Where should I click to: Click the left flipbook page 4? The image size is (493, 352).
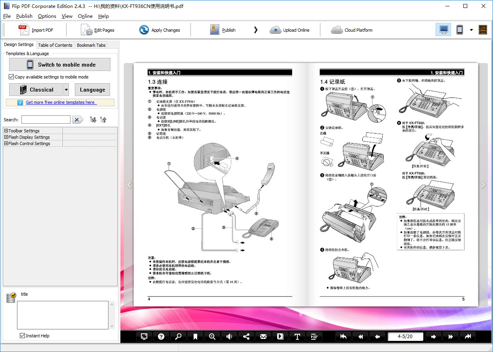pos(220,184)
